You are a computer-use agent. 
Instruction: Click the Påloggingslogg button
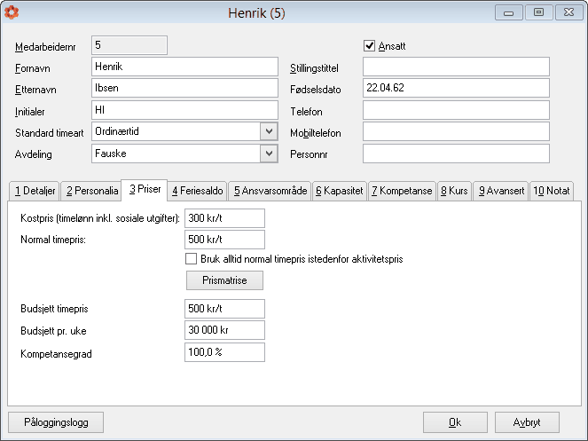[x=56, y=422]
